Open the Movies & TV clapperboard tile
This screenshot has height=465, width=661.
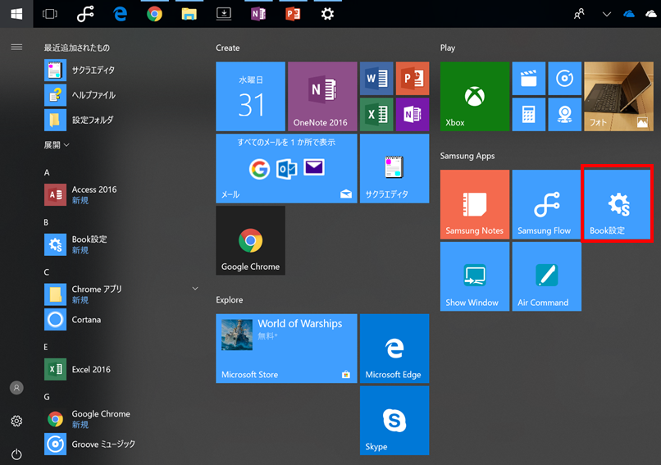529,79
